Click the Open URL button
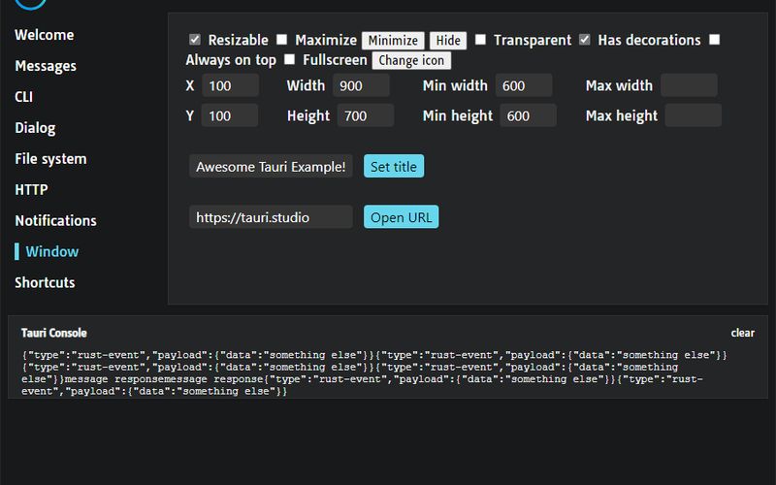 tap(401, 216)
